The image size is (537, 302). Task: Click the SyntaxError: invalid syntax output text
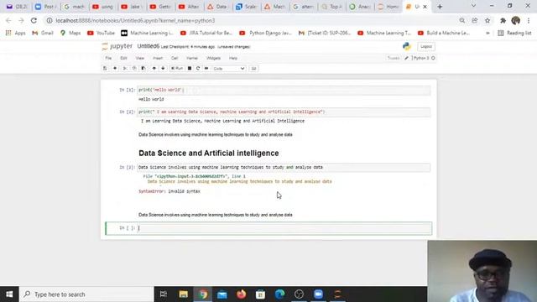(169, 191)
